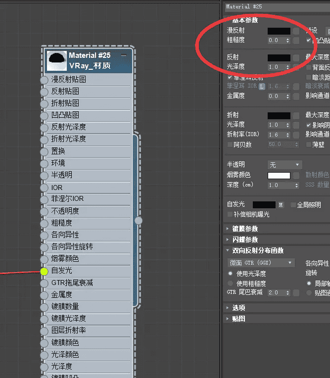The image size is (330, 378).
Task: Enable the 补偿相机曝光 checkbox
Action: pos(230,214)
